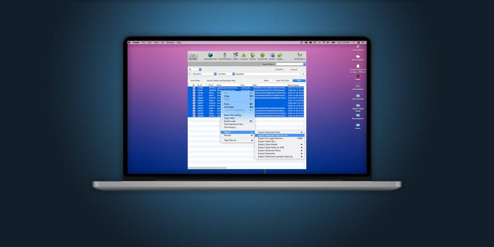Open the Plugins puzzle icon

click(280, 56)
